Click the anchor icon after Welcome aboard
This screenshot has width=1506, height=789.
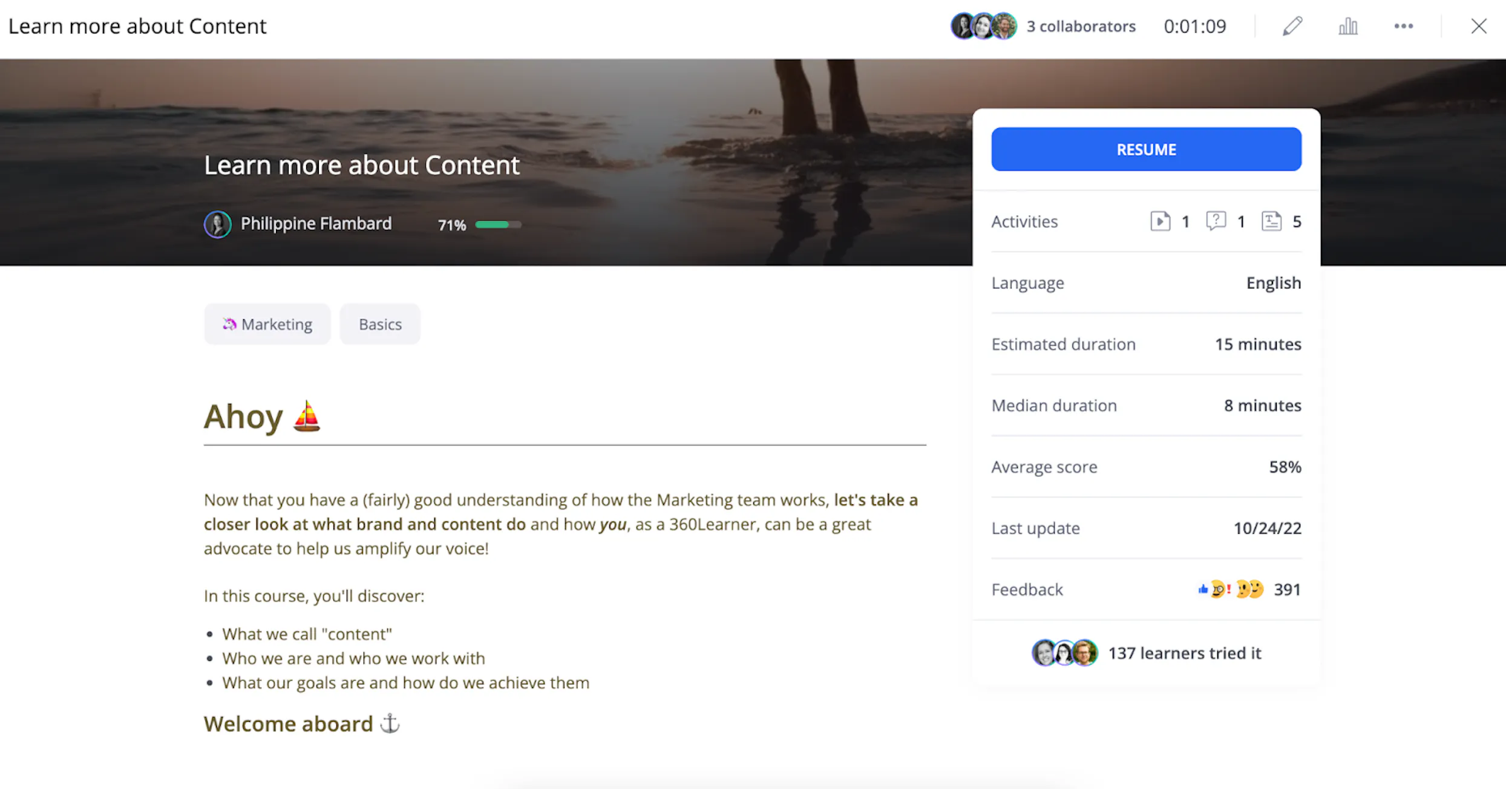tap(390, 723)
